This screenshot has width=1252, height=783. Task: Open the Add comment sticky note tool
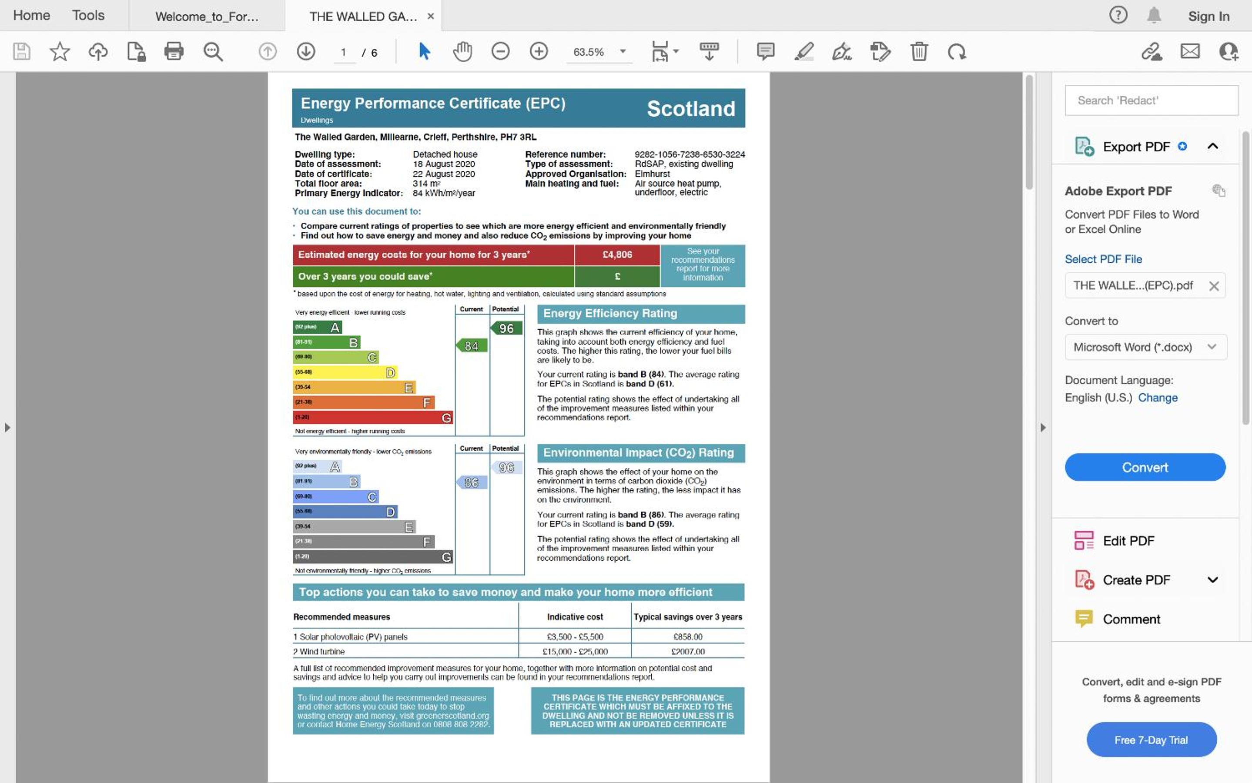pyautogui.click(x=765, y=51)
